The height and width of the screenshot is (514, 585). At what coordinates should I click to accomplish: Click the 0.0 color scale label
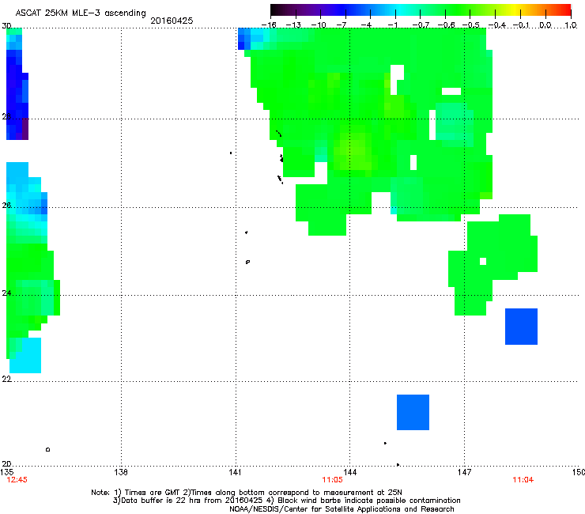(545, 25)
